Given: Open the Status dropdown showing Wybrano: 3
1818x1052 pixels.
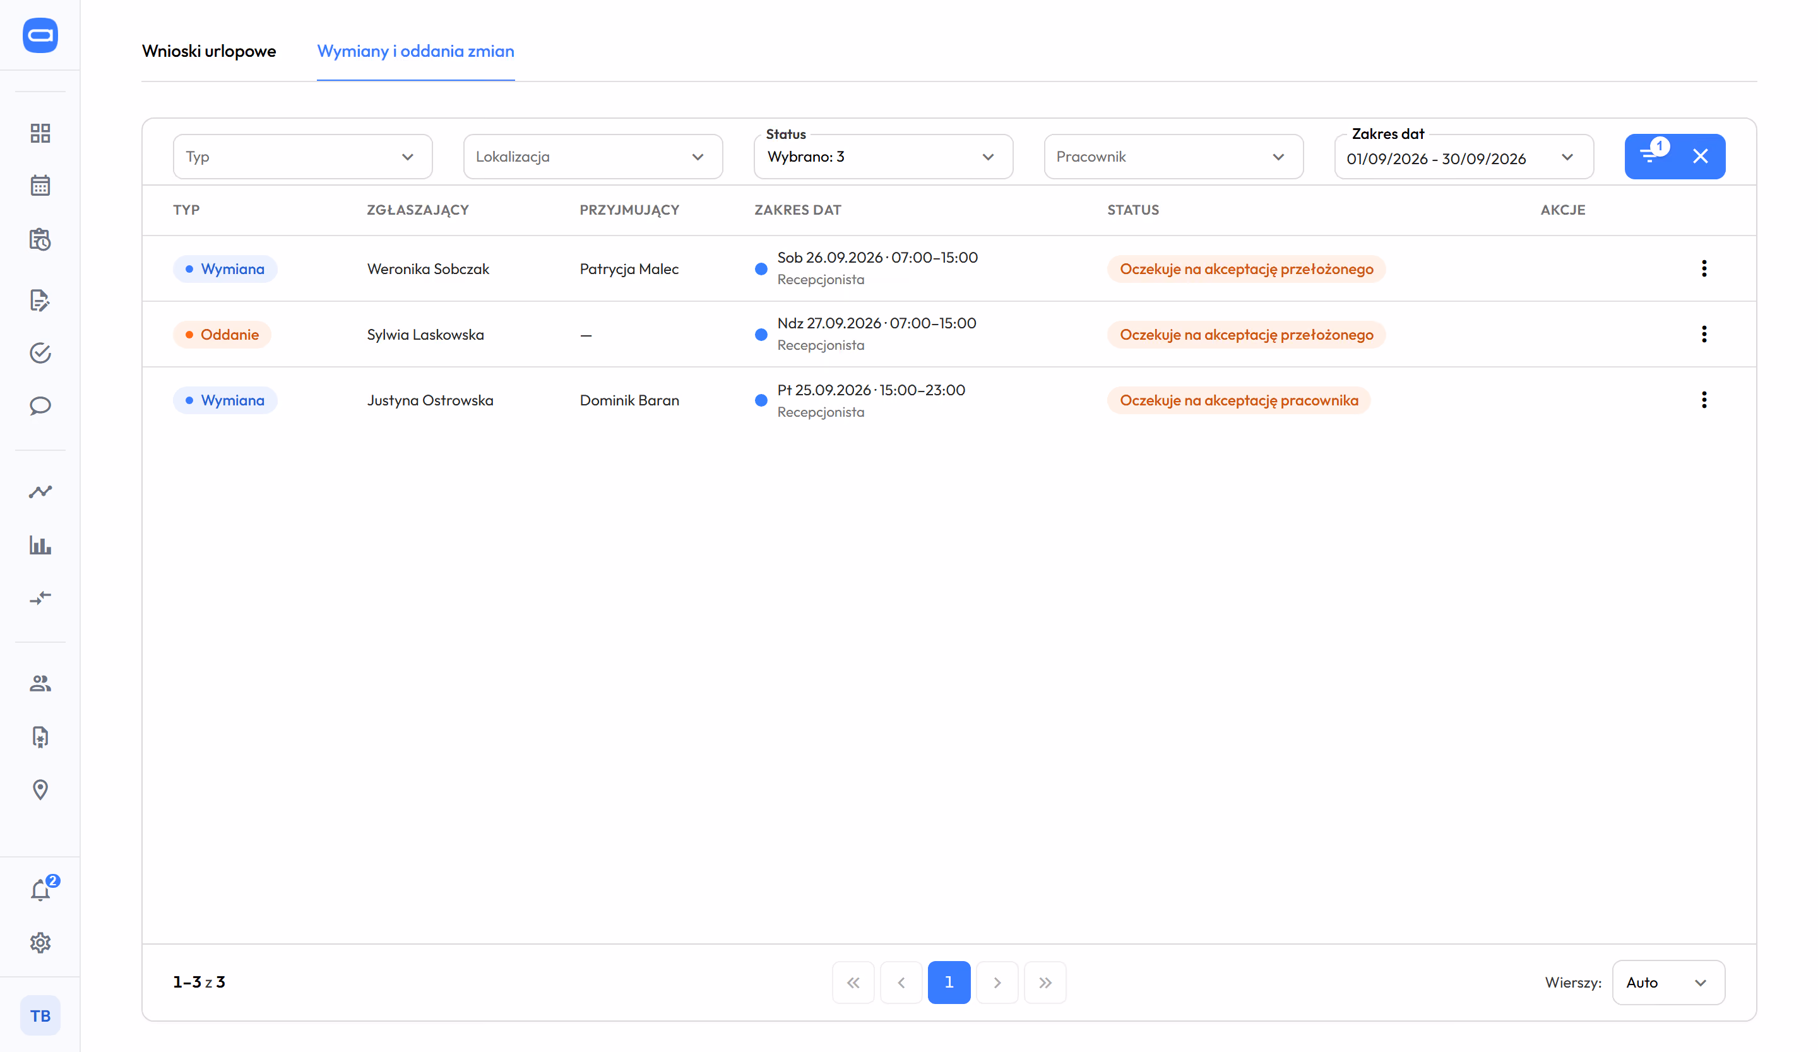Looking at the screenshot, I should pos(884,157).
